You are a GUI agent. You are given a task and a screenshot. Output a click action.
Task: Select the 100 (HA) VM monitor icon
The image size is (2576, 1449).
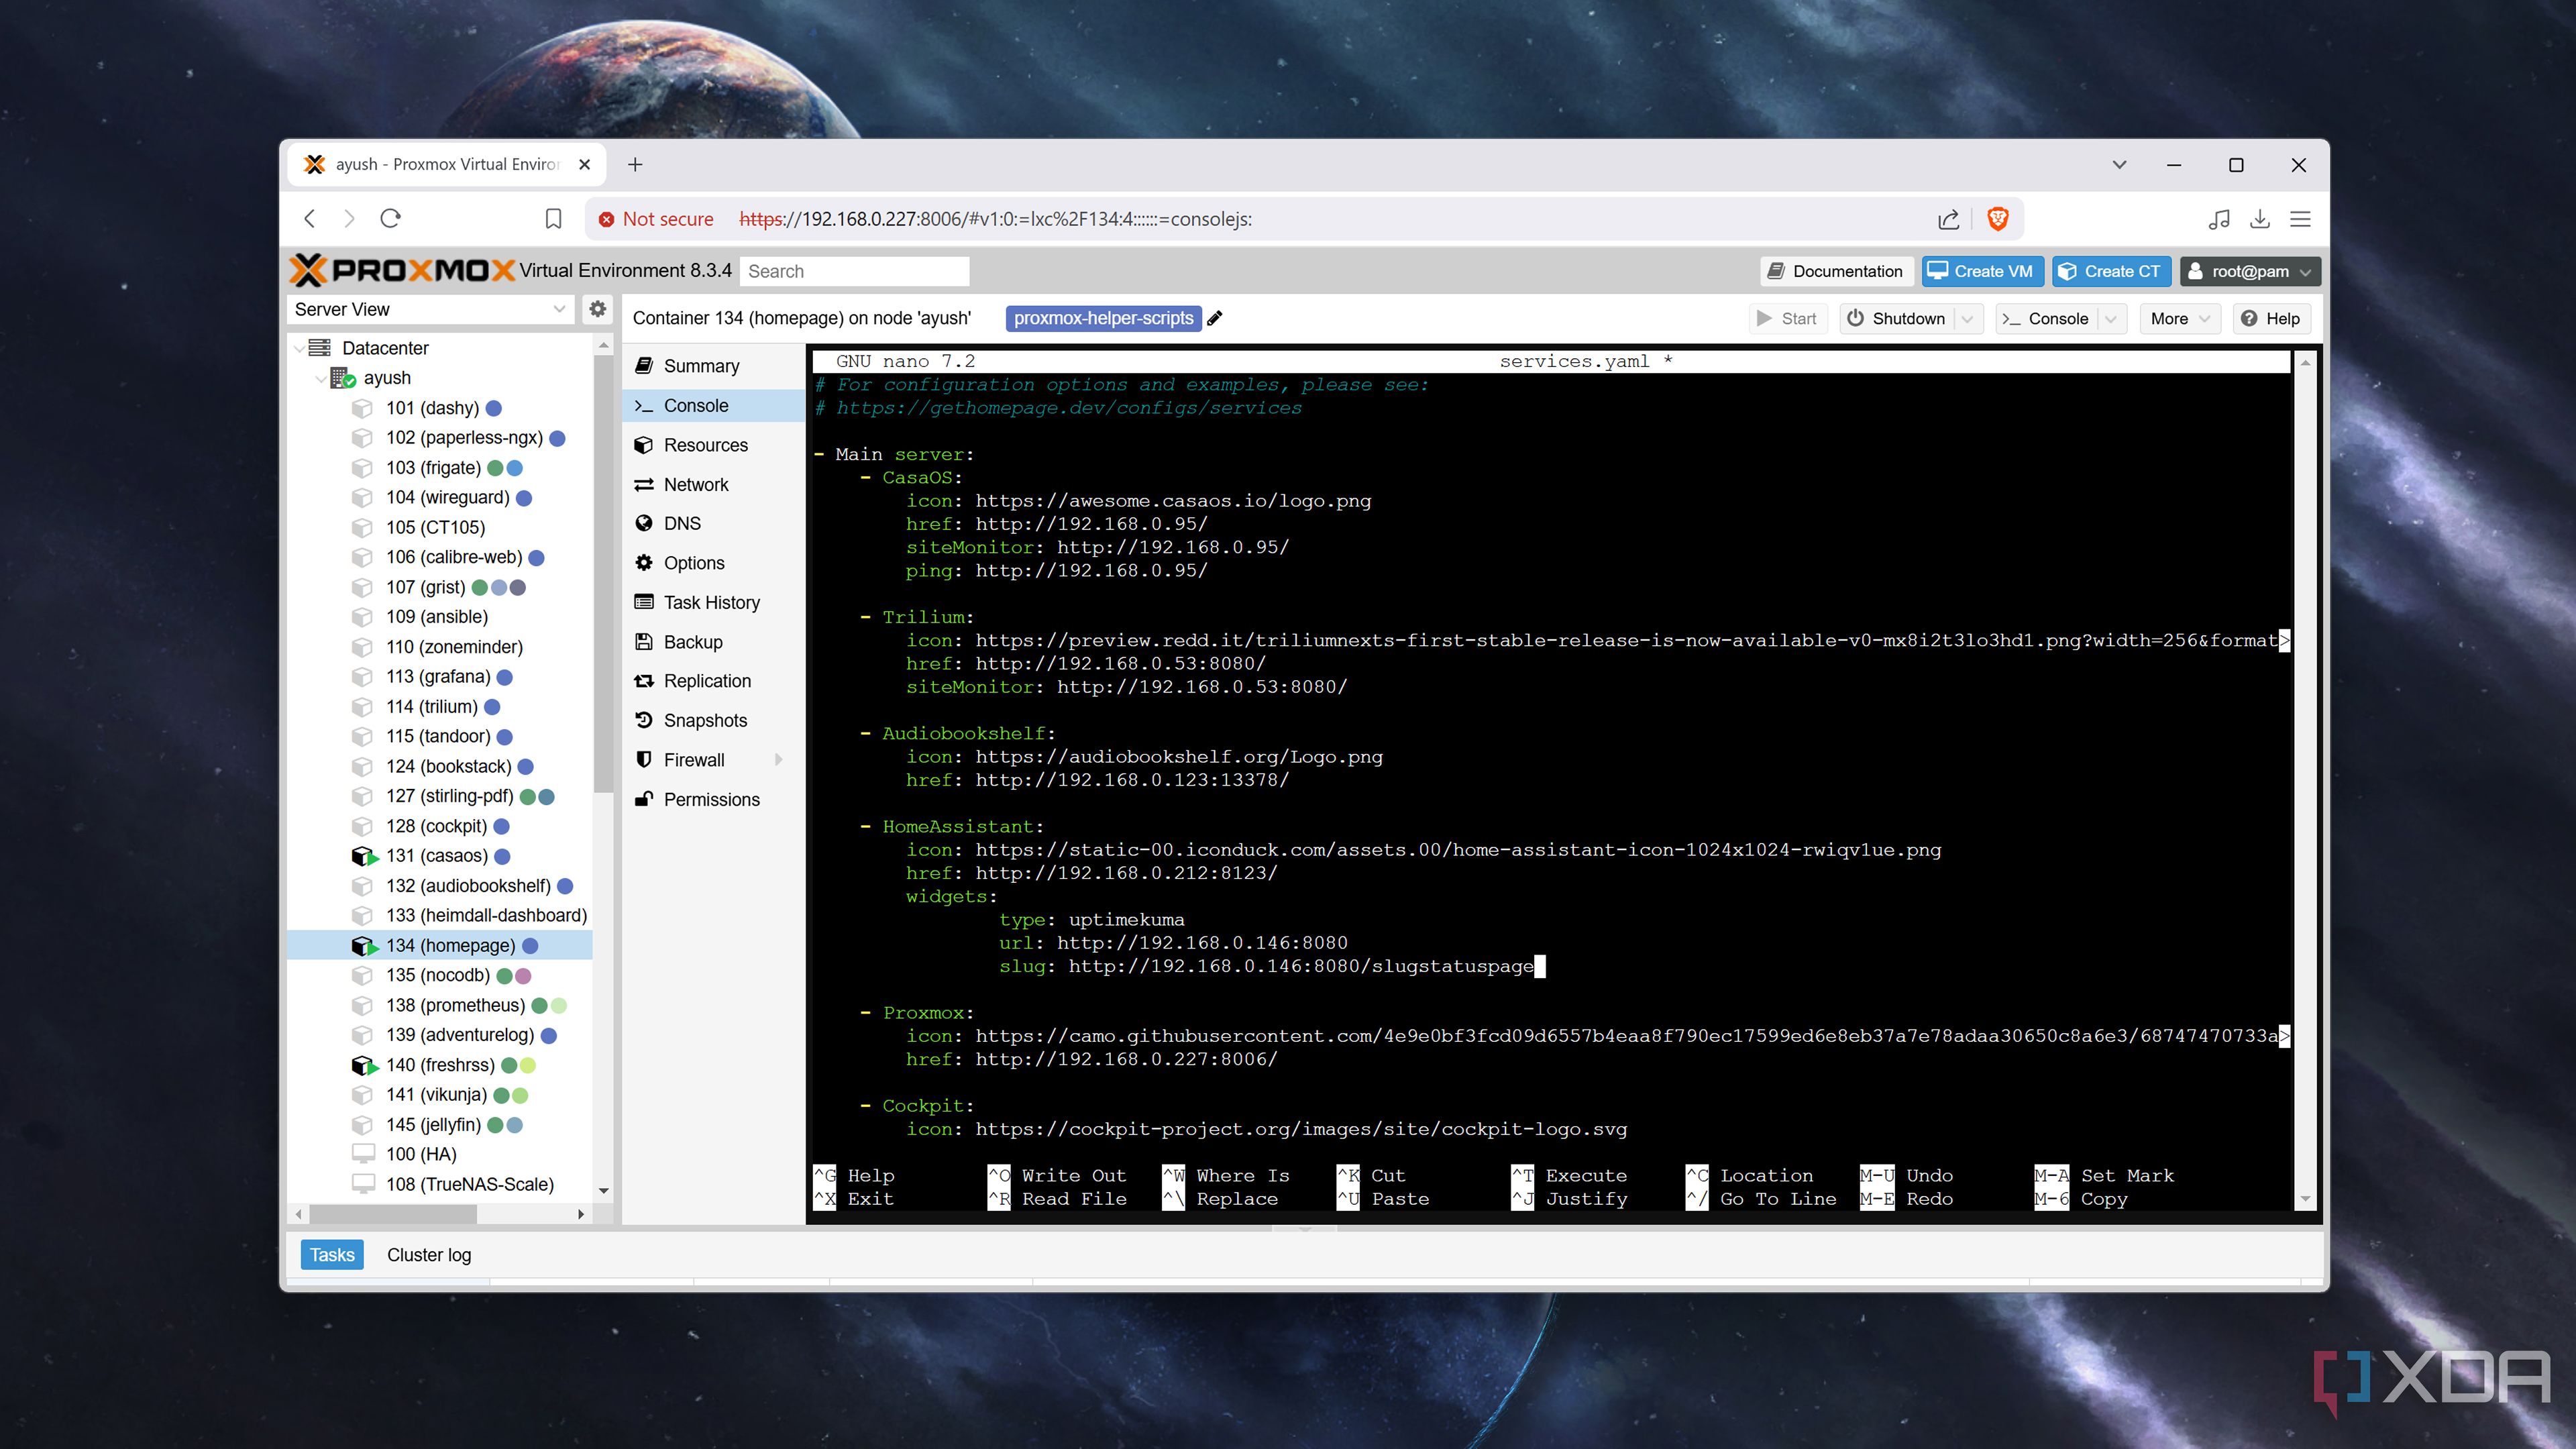click(x=363, y=1154)
